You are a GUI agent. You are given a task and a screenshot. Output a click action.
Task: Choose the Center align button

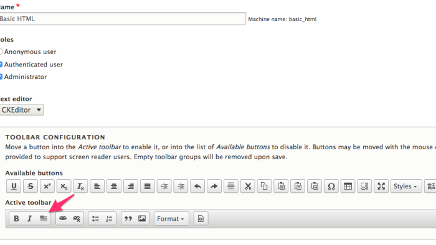click(x=114, y=186)
